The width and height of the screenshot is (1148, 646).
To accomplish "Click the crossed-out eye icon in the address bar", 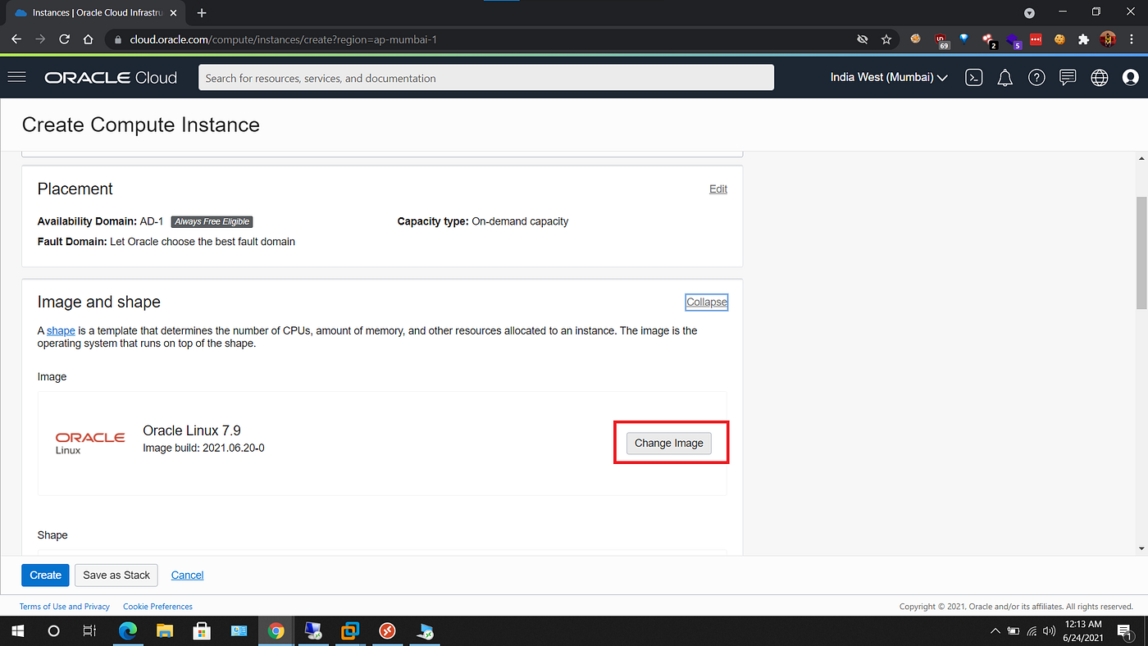I will tap(862, 39).
